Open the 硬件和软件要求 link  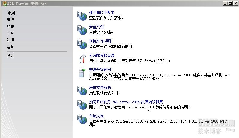tap(102, 12)
